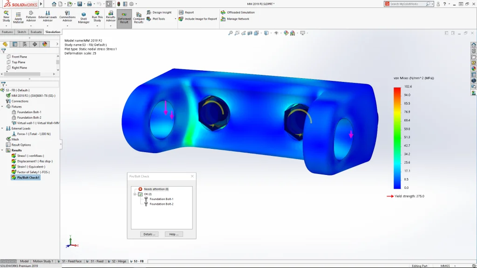Click Compare Results
The width and height of the screenshot is (477, 268).
coord(138,18)
